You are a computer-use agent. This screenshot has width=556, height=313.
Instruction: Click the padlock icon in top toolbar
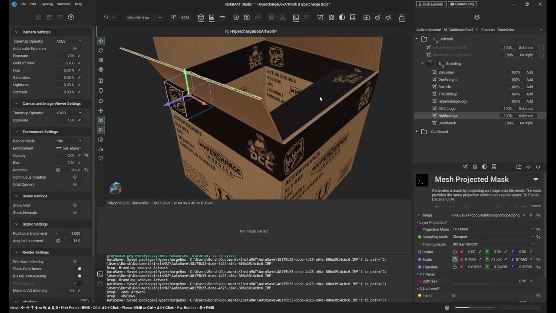coord(402,17)
